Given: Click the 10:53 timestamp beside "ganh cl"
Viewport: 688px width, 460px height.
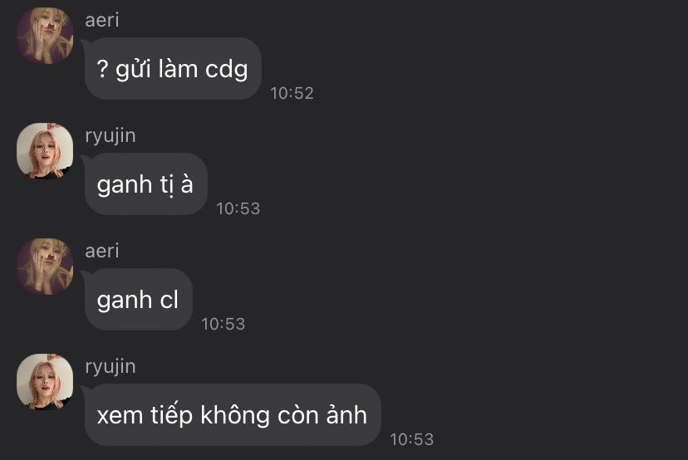Looking at the screenshot, I should coord(223,324).
